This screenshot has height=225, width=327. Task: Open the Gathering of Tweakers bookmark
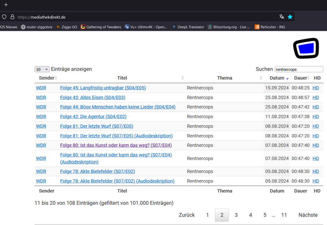point(100,27)
